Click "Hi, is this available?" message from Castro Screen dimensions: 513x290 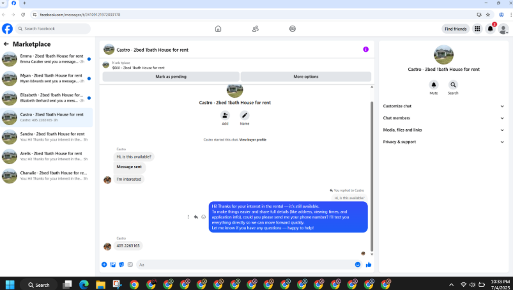(x=134, y=156)
